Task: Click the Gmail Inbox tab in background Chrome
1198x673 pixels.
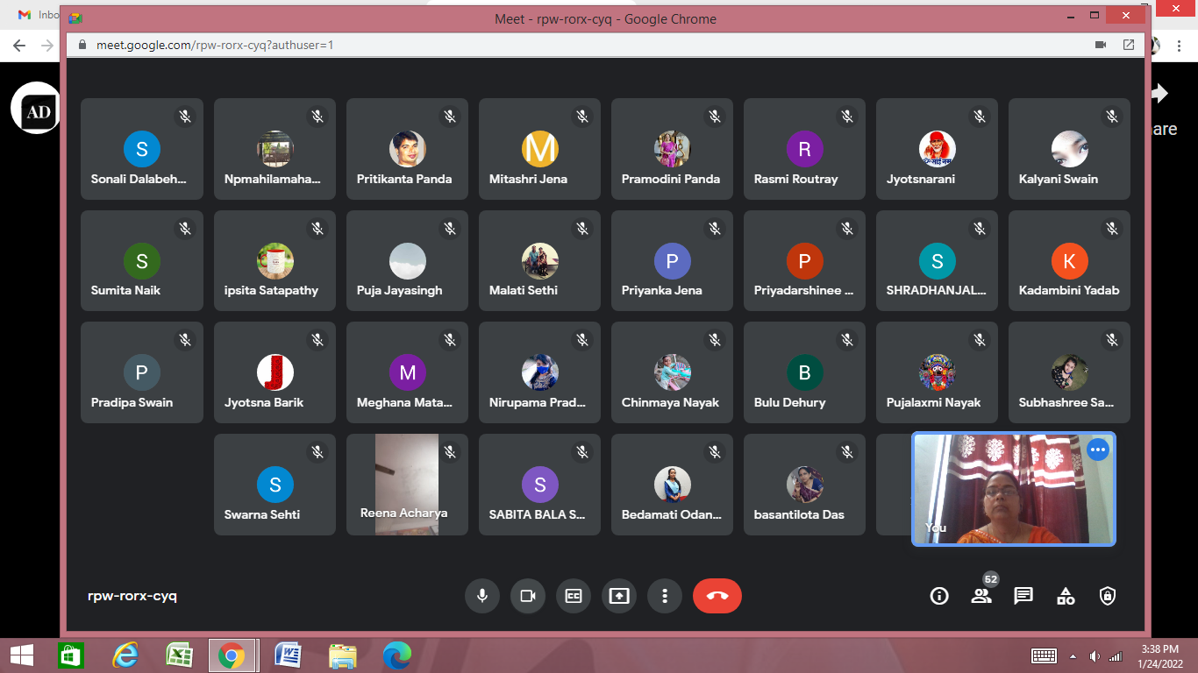Action: tap(37, 15)
